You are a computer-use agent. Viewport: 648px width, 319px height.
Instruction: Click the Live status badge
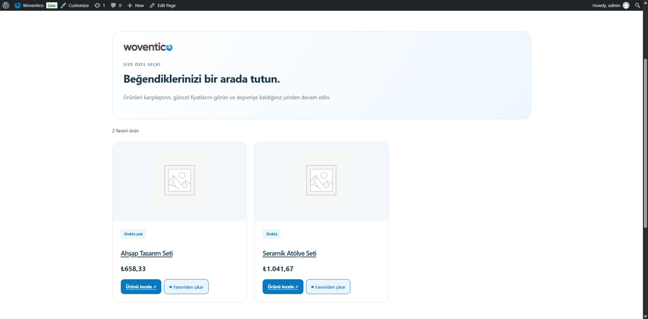pyautogui.click(x=51, y=6)
